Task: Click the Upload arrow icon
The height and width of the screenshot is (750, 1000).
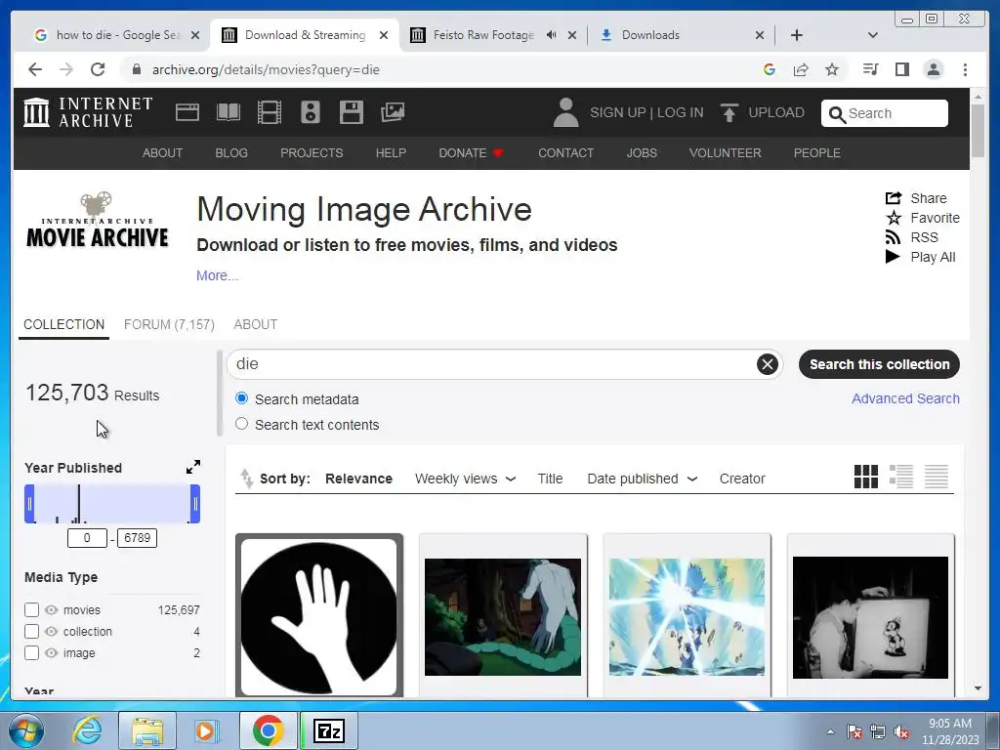Action: pyautogui.click(x=729, y=112)
